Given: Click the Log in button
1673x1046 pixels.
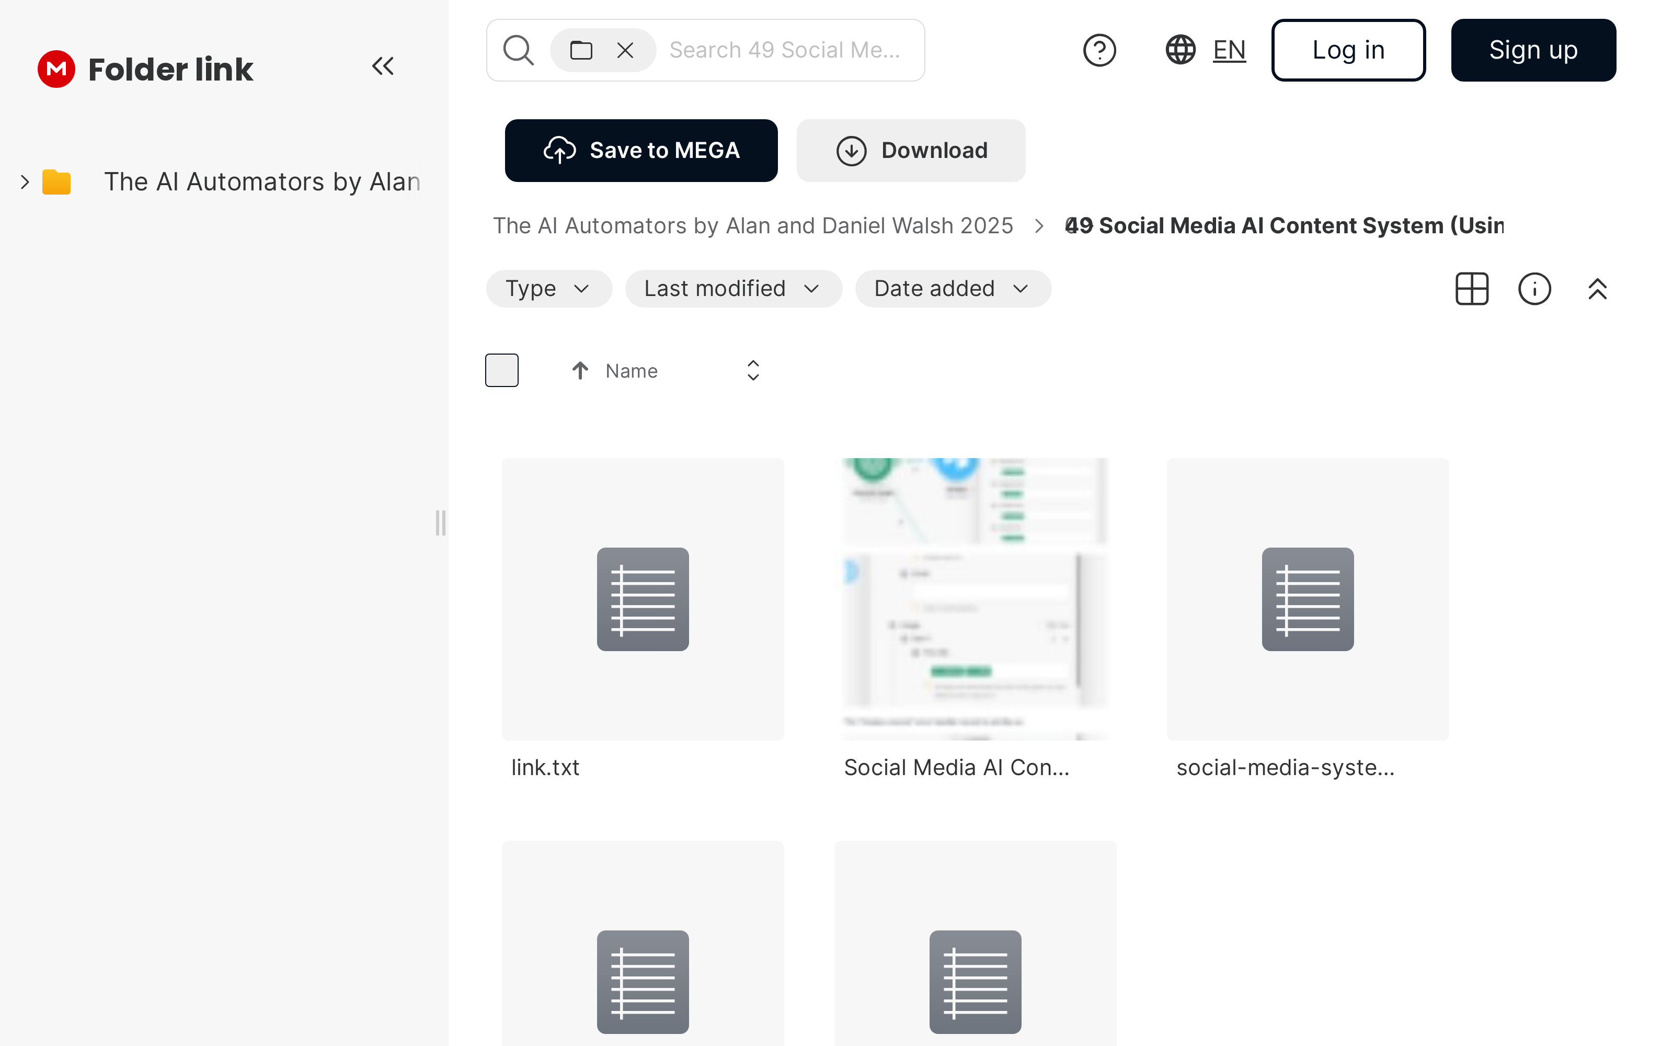Looking at the screenshot, I should tap(1348, 50).
